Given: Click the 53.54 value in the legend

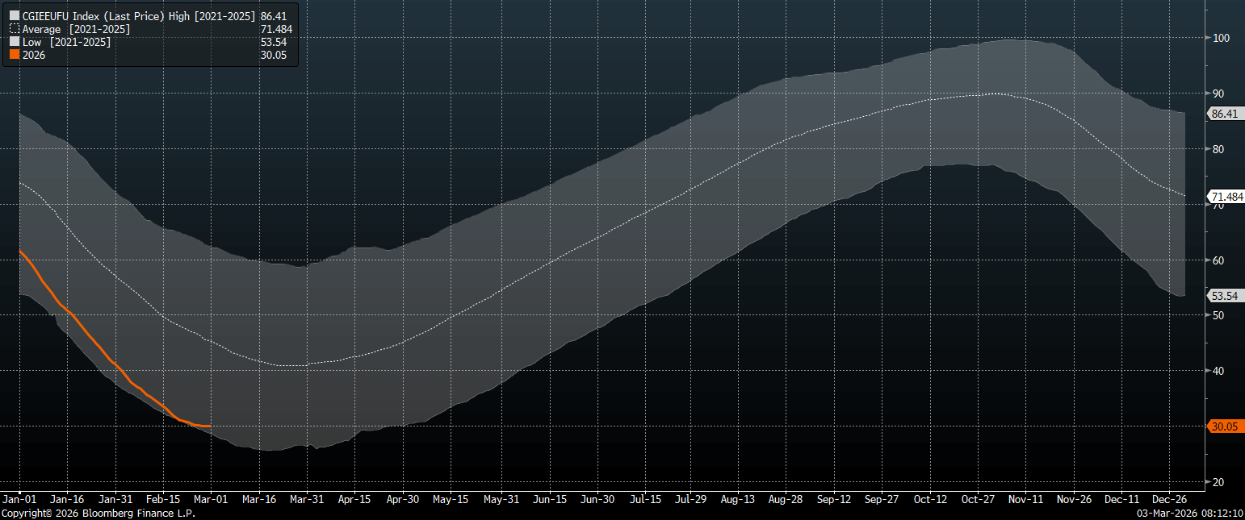Looking at the screenshot, I should [274, 42].
